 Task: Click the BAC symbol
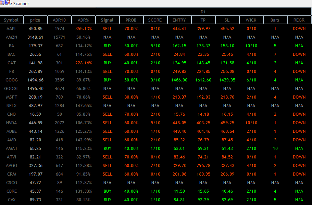coord(12,54)
